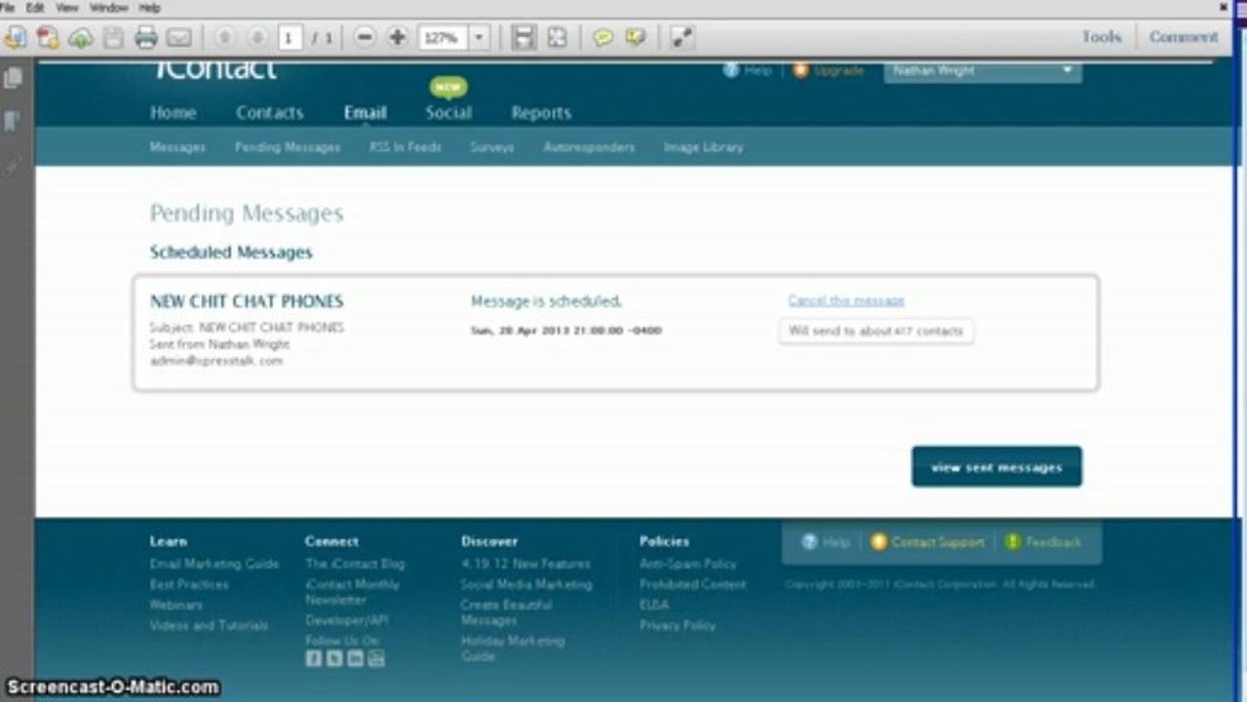Image resolution: width=1247 pixels, height=702 pixels.
Task: Click the Webinars footer link
Action: pos(176,604)
